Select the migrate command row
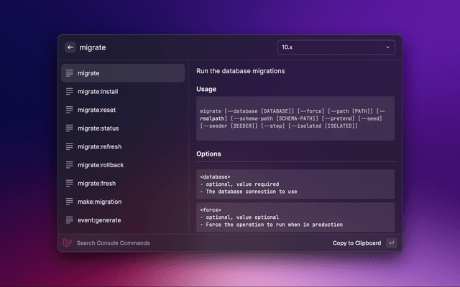The height and width of the screenshot is (287, 460). click(122, 73)
